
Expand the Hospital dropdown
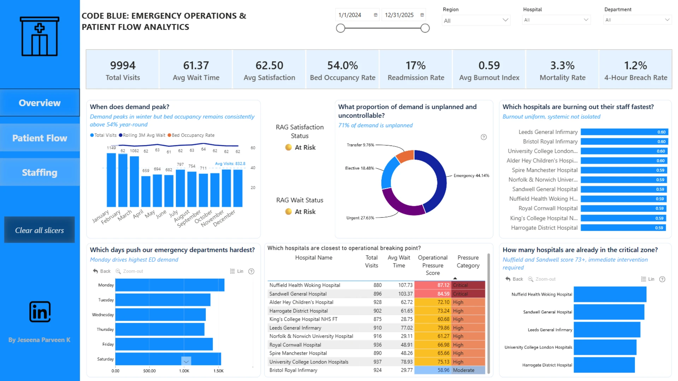pyautogui.click(x=557, y=20)
